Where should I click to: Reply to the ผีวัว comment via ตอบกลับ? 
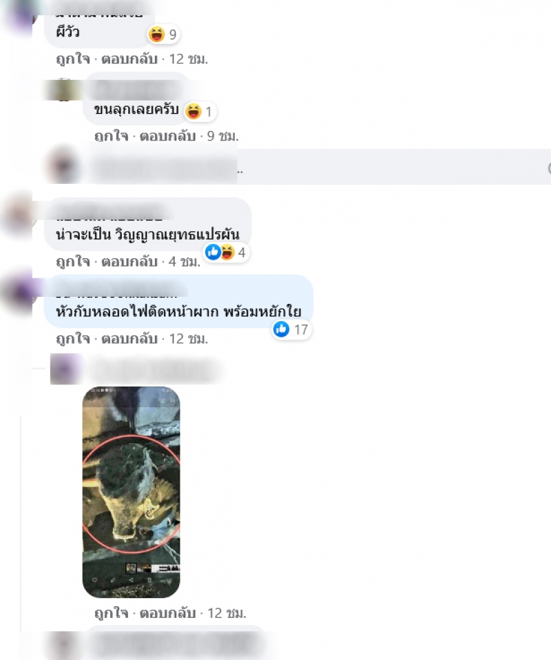[x=129, y=59]
